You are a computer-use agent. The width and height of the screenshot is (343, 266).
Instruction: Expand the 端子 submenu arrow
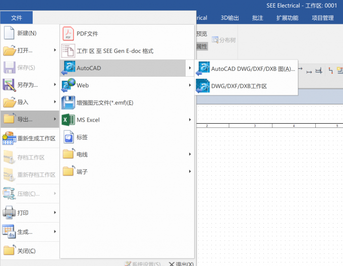pyautogui.click(x=190, y=172)
